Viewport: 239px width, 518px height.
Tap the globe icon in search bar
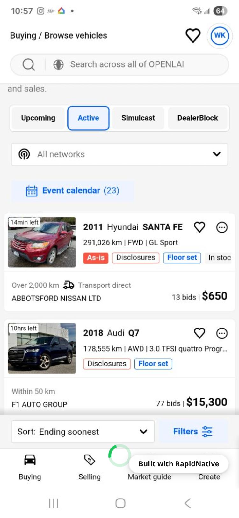click(58, 64)
